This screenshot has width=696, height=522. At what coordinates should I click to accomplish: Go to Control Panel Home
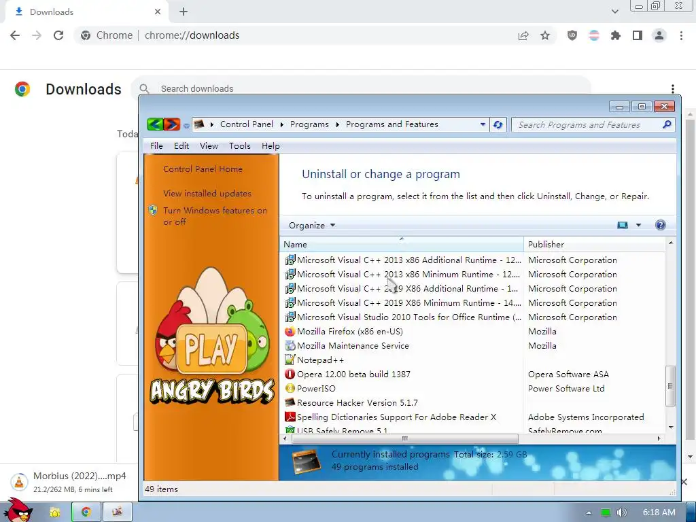pyautogui.click(x=203, y=169)
